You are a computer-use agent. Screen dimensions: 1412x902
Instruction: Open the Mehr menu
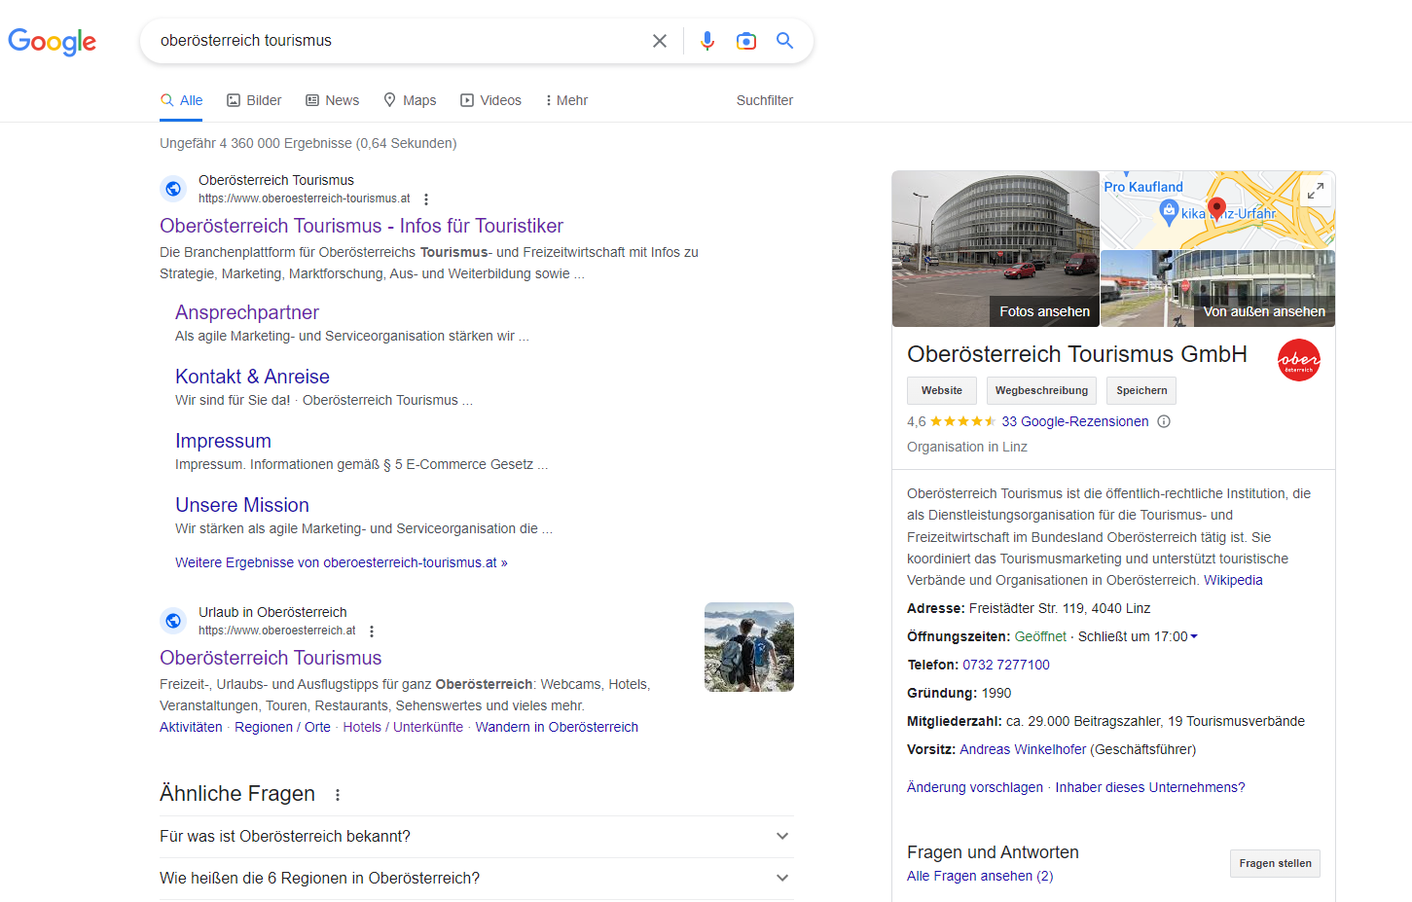(566, 100)
